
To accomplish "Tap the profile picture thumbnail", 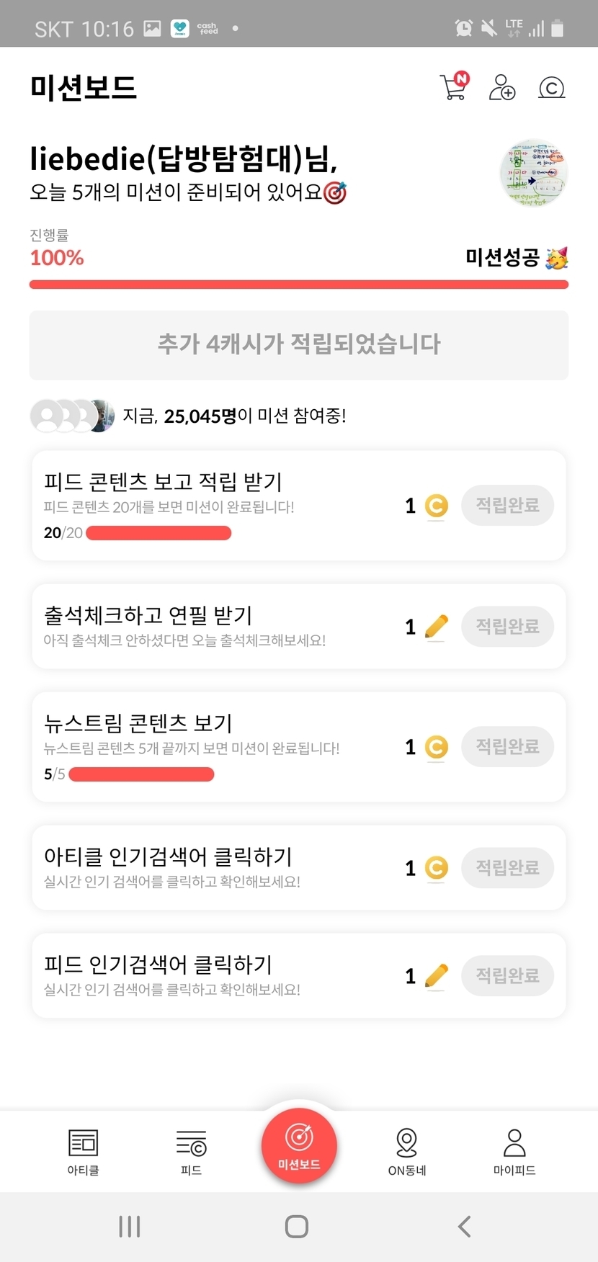I will [534, 173].
